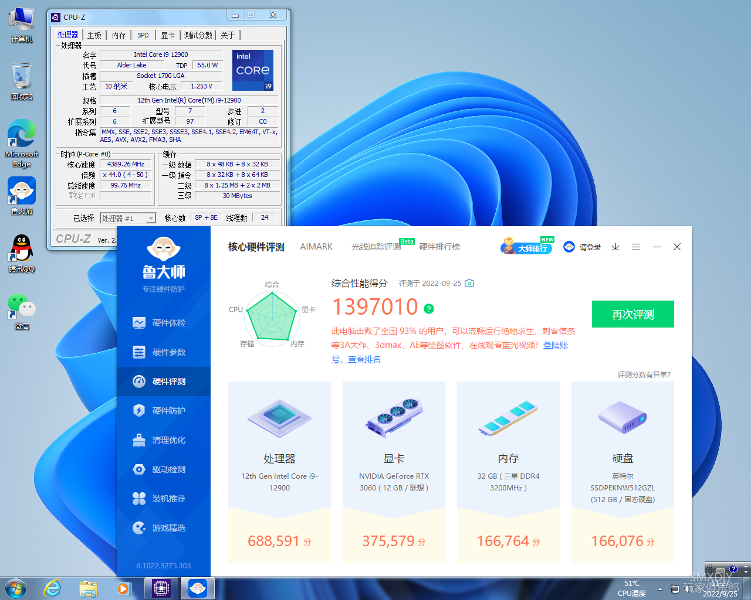Select 内存 tab in CPU-Z
Viewport: 751px width, 600px height.
click(119, 35)
